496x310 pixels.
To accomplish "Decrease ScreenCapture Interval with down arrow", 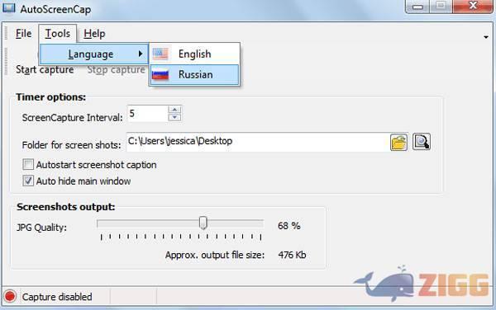I will click(x=174, y=117).
